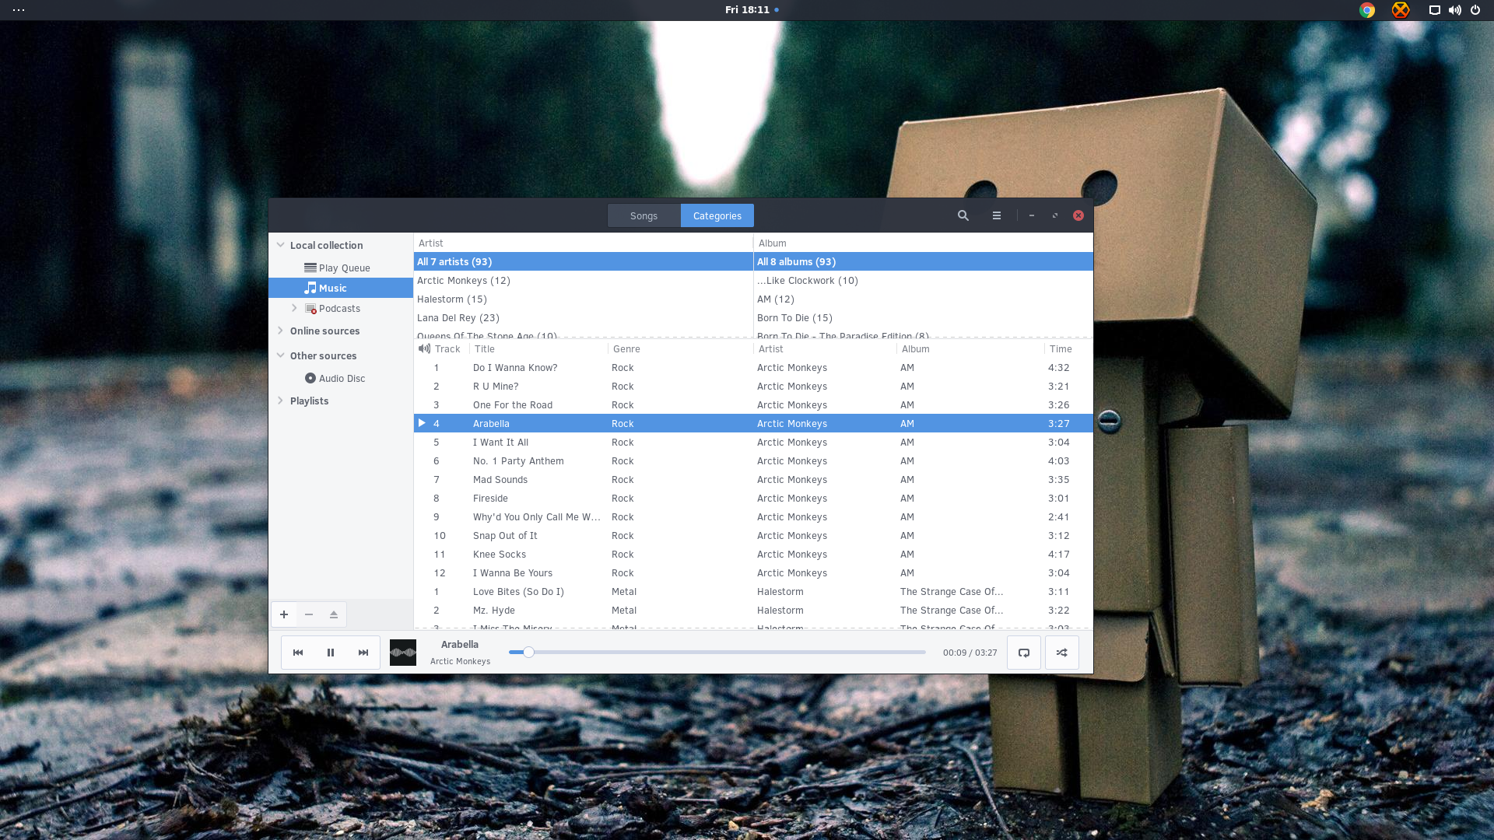Click the orange X tray icon
The width and height of the screenshot is (1494, 840).
click(1401, 10)
